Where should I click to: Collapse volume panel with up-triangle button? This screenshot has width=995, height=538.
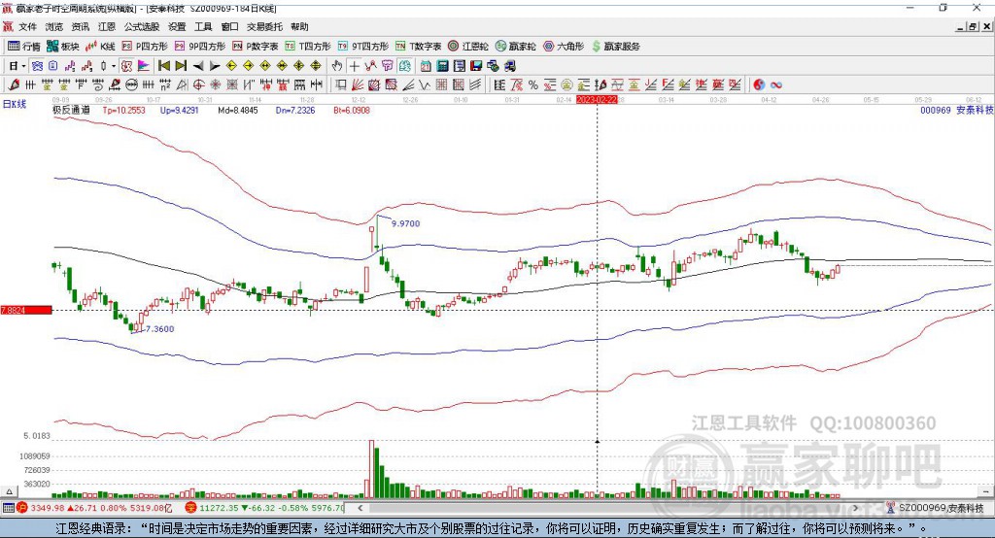click(x=9, y=491)
